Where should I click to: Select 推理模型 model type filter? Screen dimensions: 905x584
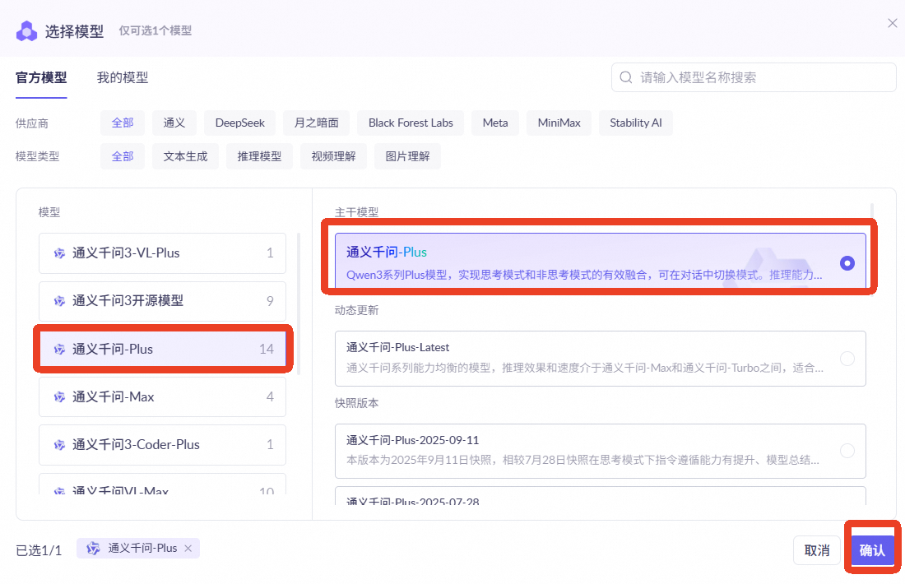pyautogui.click(x=259, y=156)
